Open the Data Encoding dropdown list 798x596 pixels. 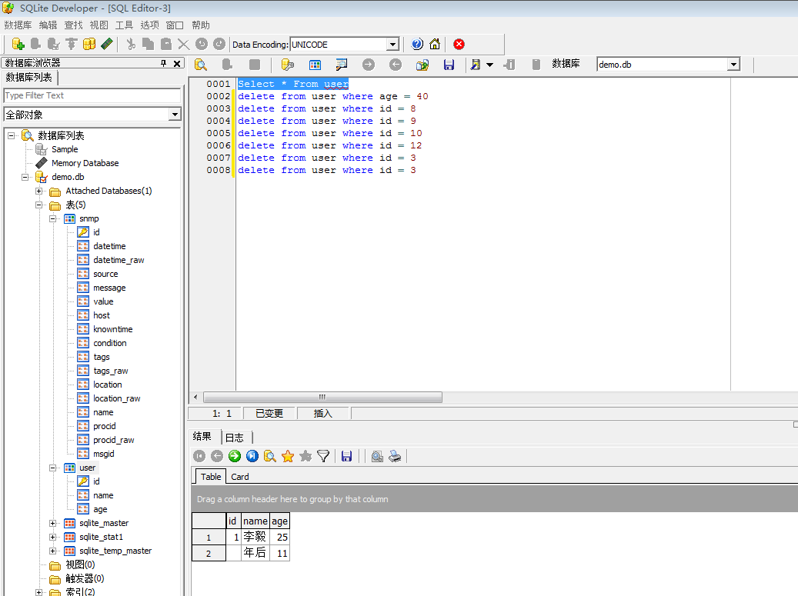(x=392, y=44)
